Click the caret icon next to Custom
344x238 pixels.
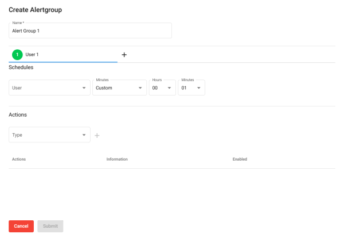140,88
